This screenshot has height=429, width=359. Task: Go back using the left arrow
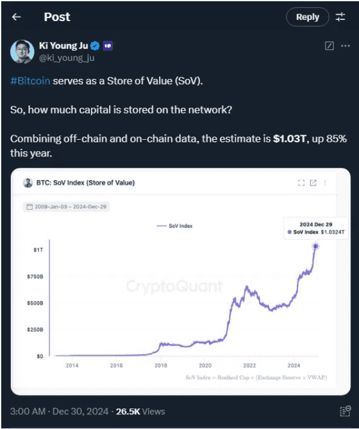(17, 17)
